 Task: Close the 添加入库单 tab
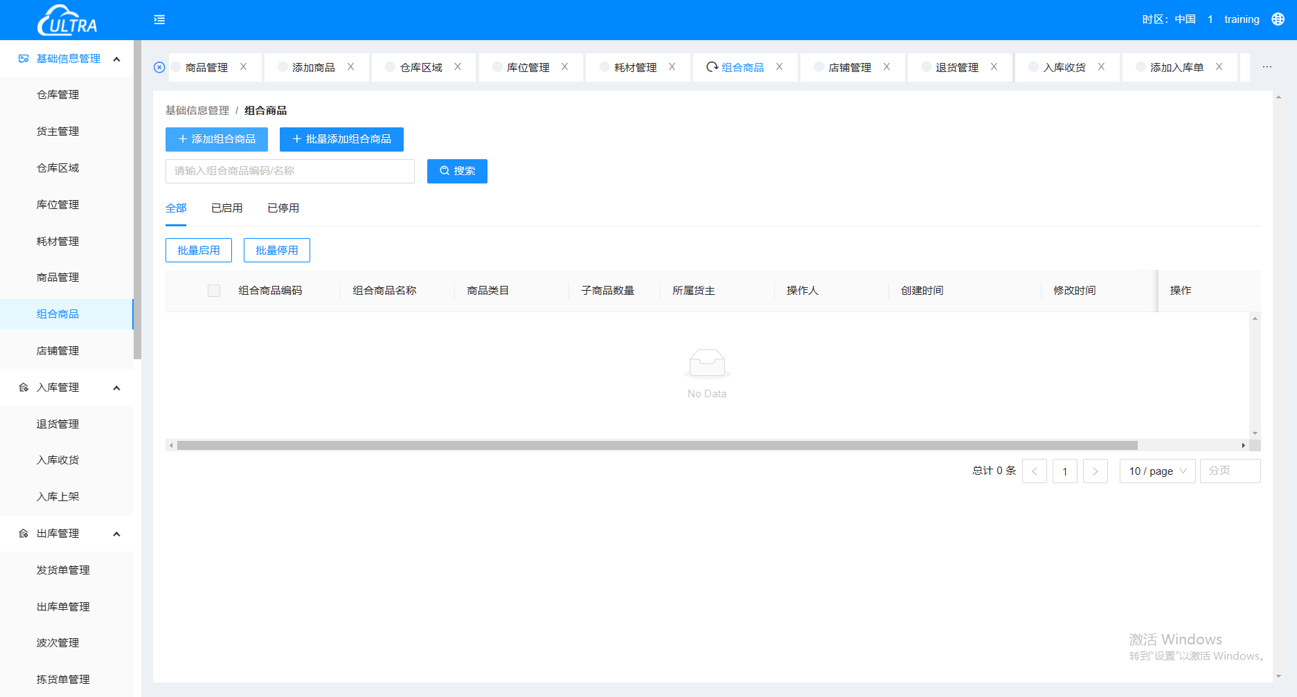pos(1219,67)
